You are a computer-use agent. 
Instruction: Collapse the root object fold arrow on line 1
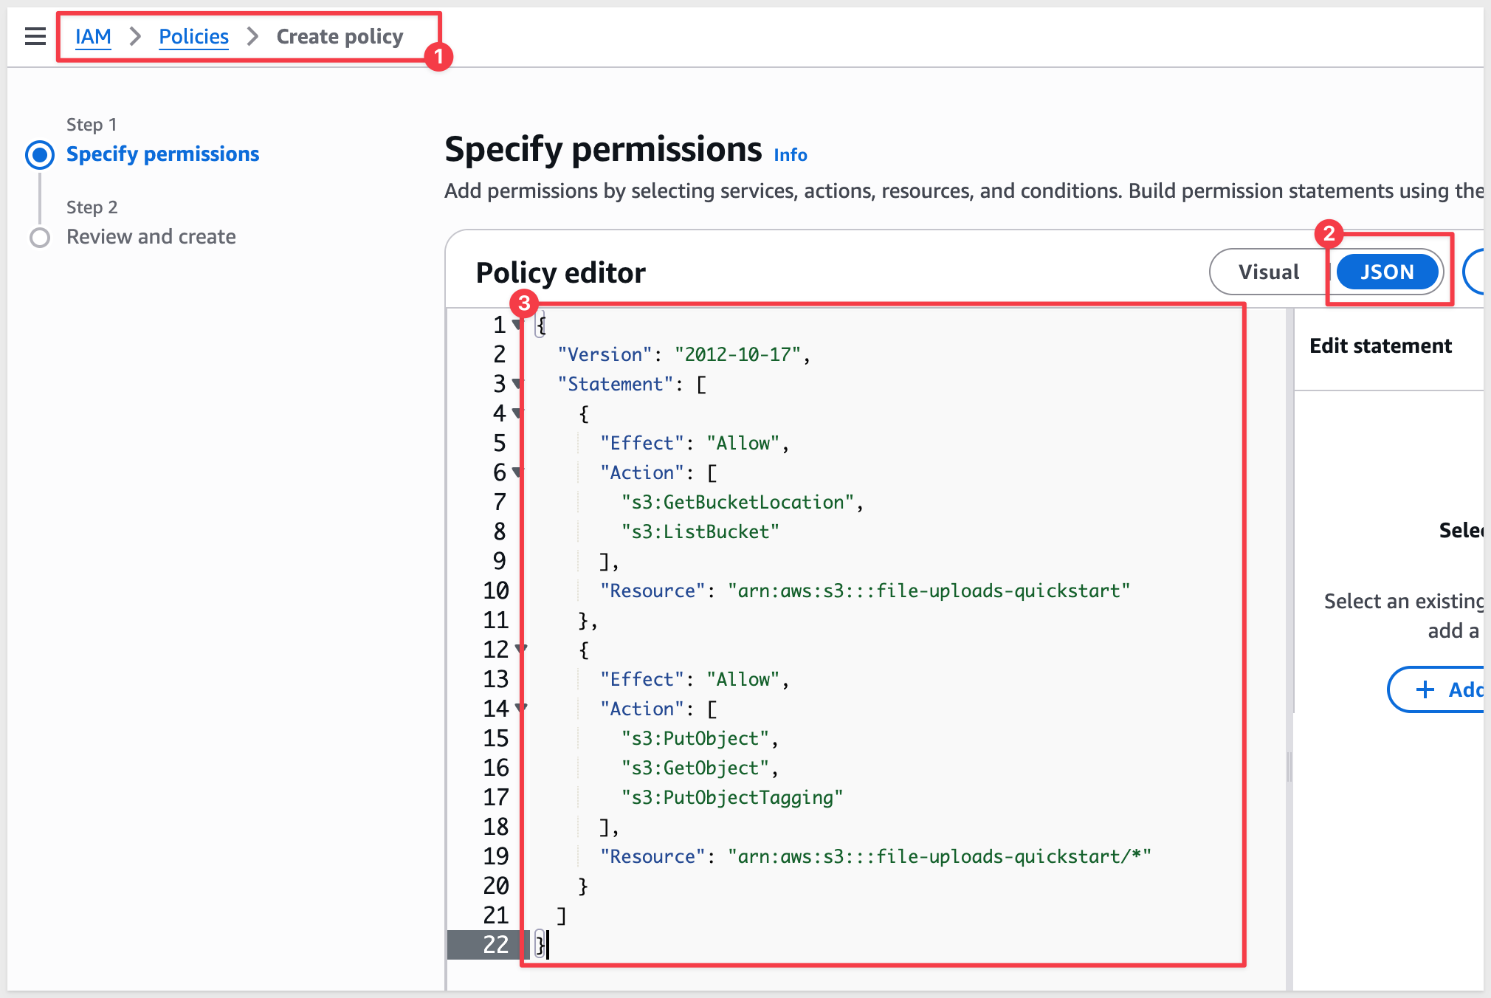[517, 325]
